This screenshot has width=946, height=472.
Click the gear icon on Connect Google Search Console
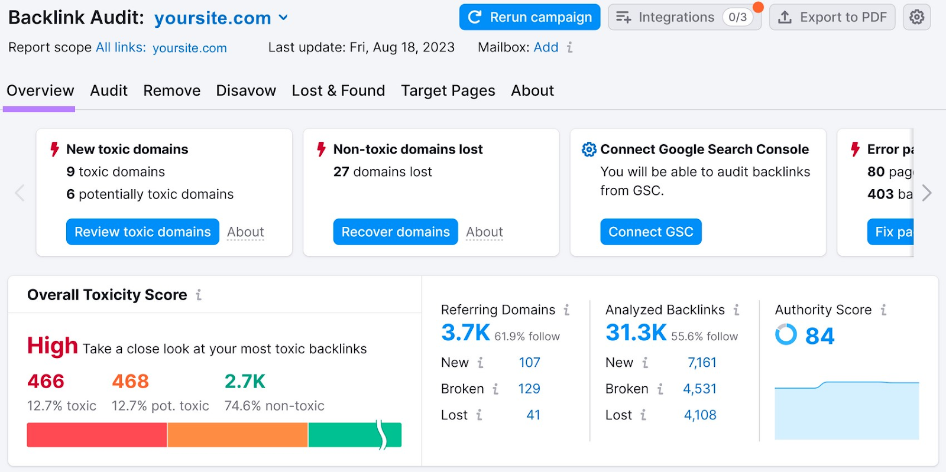tap(589, 149)
